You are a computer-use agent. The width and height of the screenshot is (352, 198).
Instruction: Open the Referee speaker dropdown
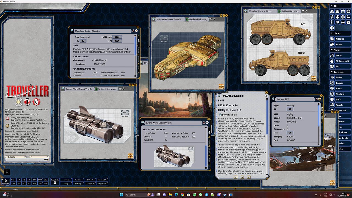[15, 157]
